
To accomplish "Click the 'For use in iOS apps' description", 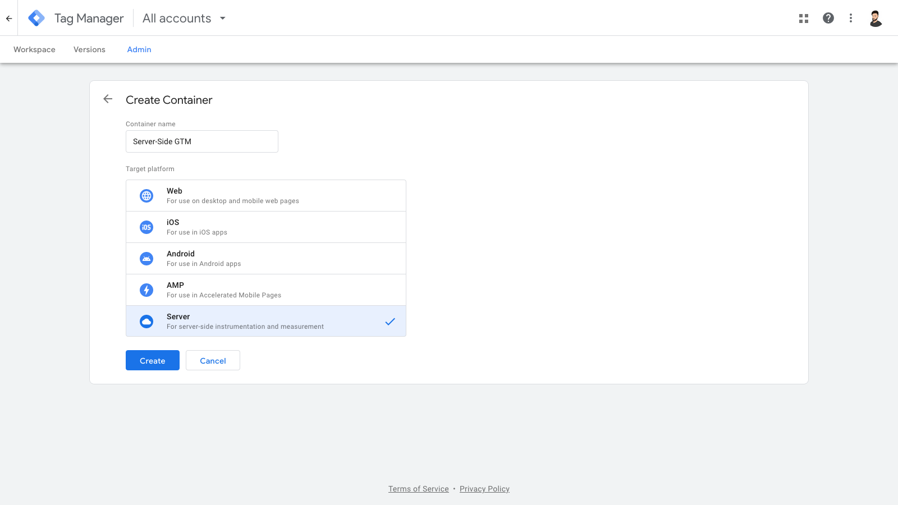I will (x=197, y=232).
